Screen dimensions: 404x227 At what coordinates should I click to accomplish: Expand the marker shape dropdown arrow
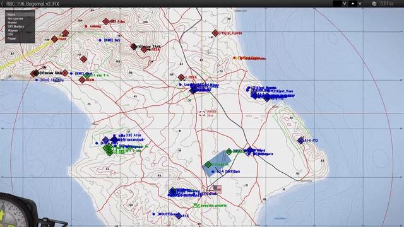(x=360, y=4)
